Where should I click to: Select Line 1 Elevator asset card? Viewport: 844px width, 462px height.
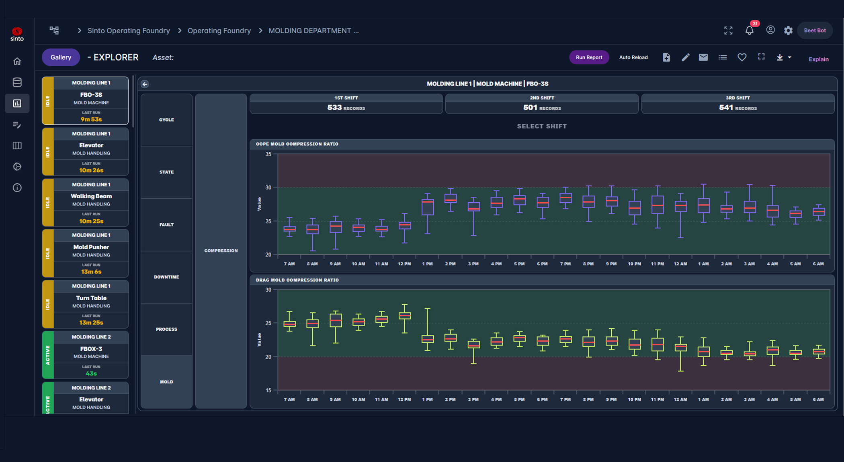(x=85, y=152)
